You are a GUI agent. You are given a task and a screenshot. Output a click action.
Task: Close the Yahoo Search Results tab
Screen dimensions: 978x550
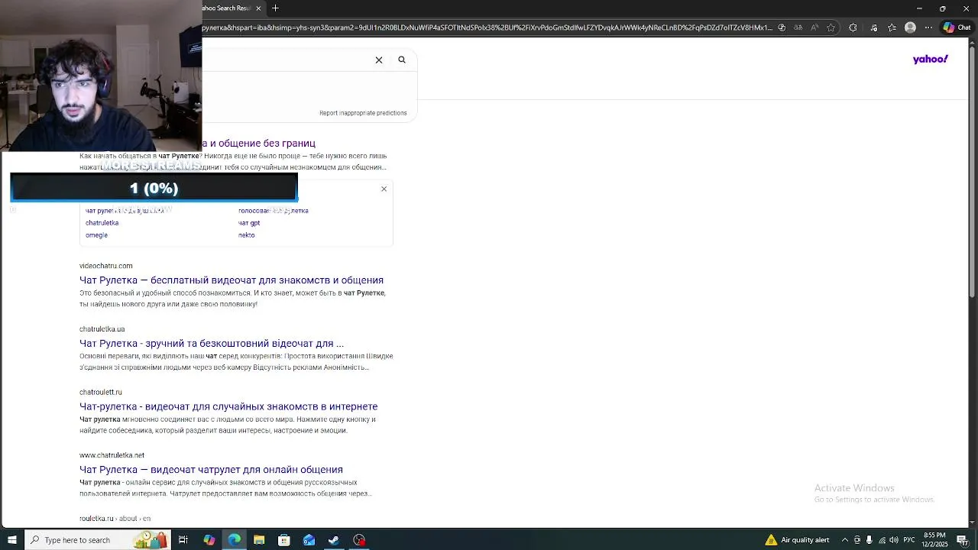coord(258,8)
